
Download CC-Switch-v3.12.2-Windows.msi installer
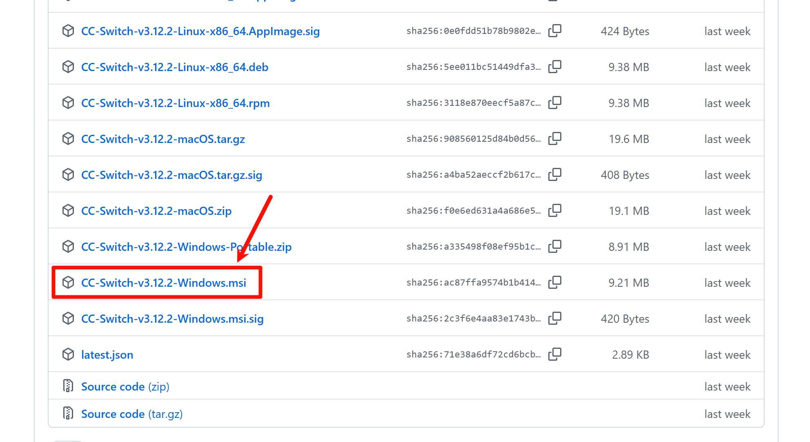[x=163, y=283]
